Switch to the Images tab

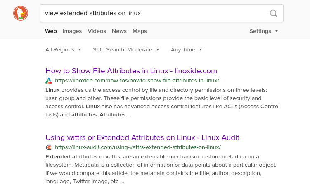tap(72, 31)
